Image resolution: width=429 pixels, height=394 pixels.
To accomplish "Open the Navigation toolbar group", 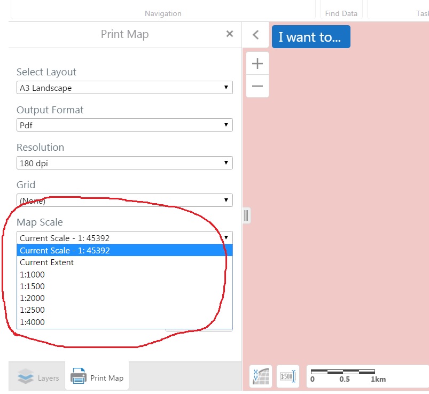I will (163, 13).
